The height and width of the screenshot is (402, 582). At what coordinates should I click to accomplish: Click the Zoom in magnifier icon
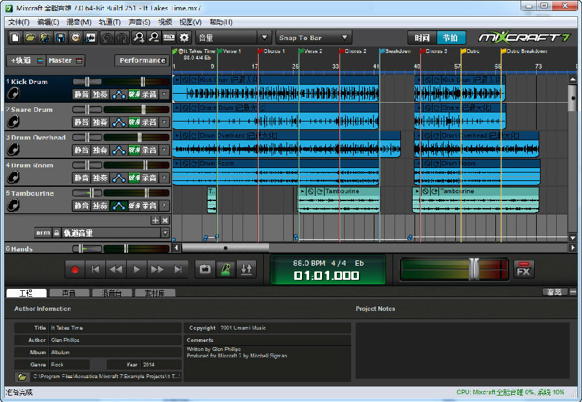[138, 37]
